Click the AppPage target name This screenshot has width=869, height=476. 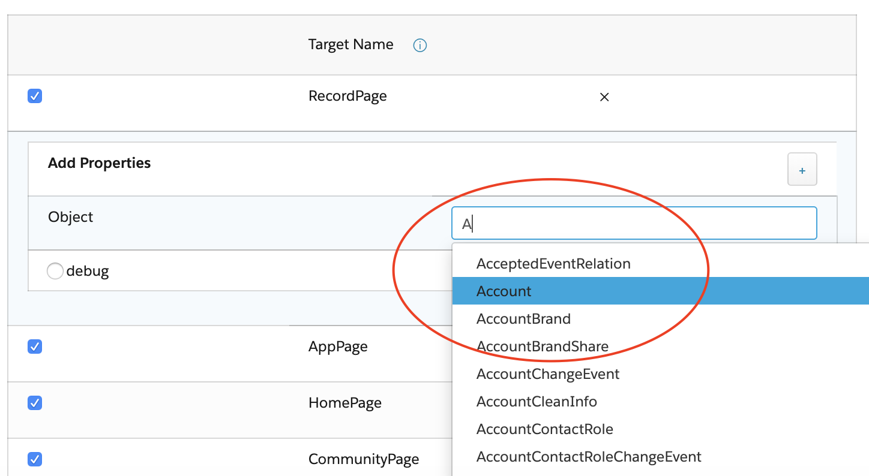click(x=338, y=347)
